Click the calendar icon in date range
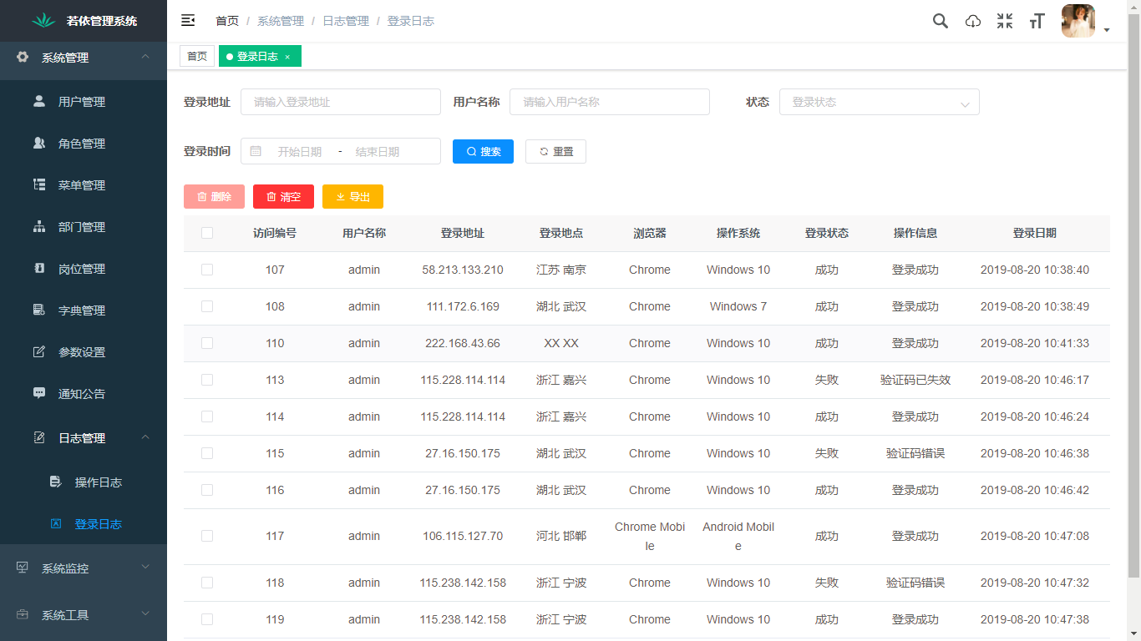 (x=256, y=151)
